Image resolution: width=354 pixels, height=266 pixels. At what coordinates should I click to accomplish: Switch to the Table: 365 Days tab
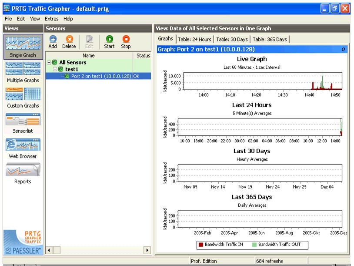pos(270,39)
